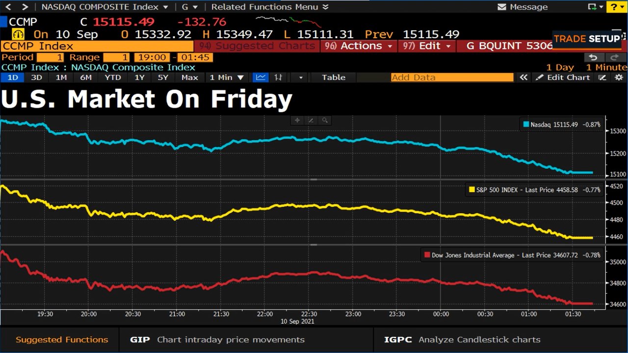Screen dimensions: 628x353
Task: Select the chart draw line tool
Action: click(x=311, y=120)
